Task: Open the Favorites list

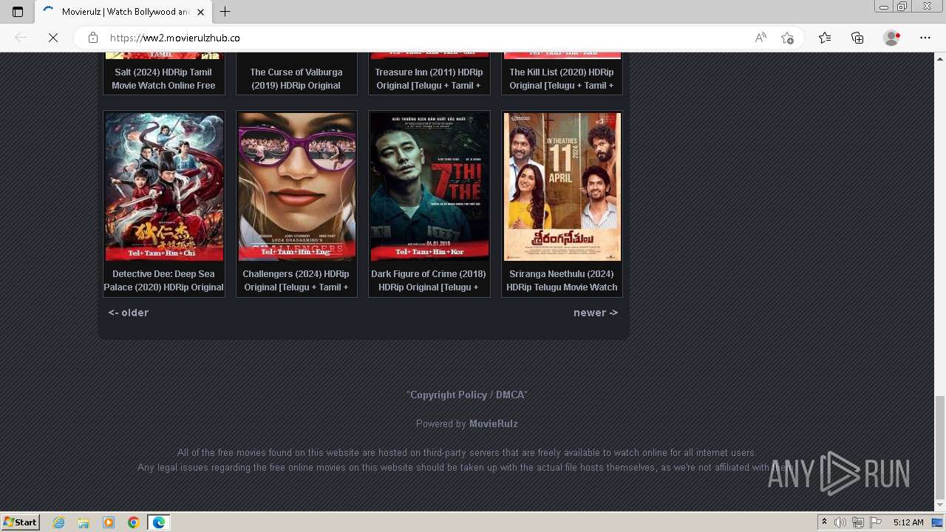Action: click(x=825, y=38)
